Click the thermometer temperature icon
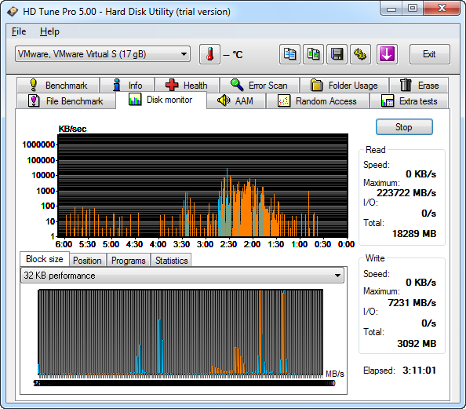The height and width of the screenshot is (409, 466). 209,54
